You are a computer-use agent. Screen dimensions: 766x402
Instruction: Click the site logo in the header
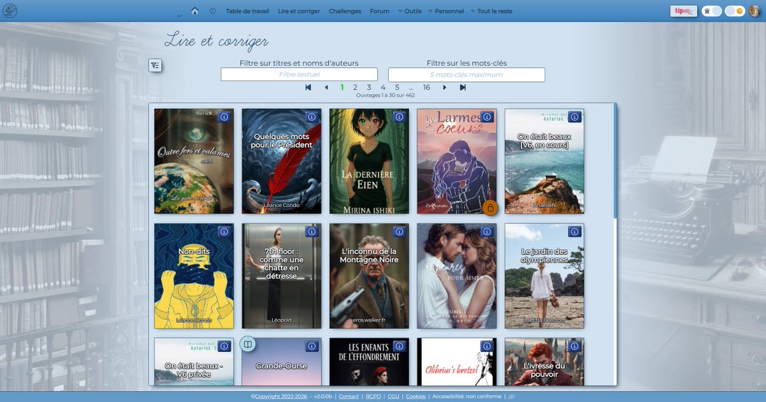pos(10,11)
